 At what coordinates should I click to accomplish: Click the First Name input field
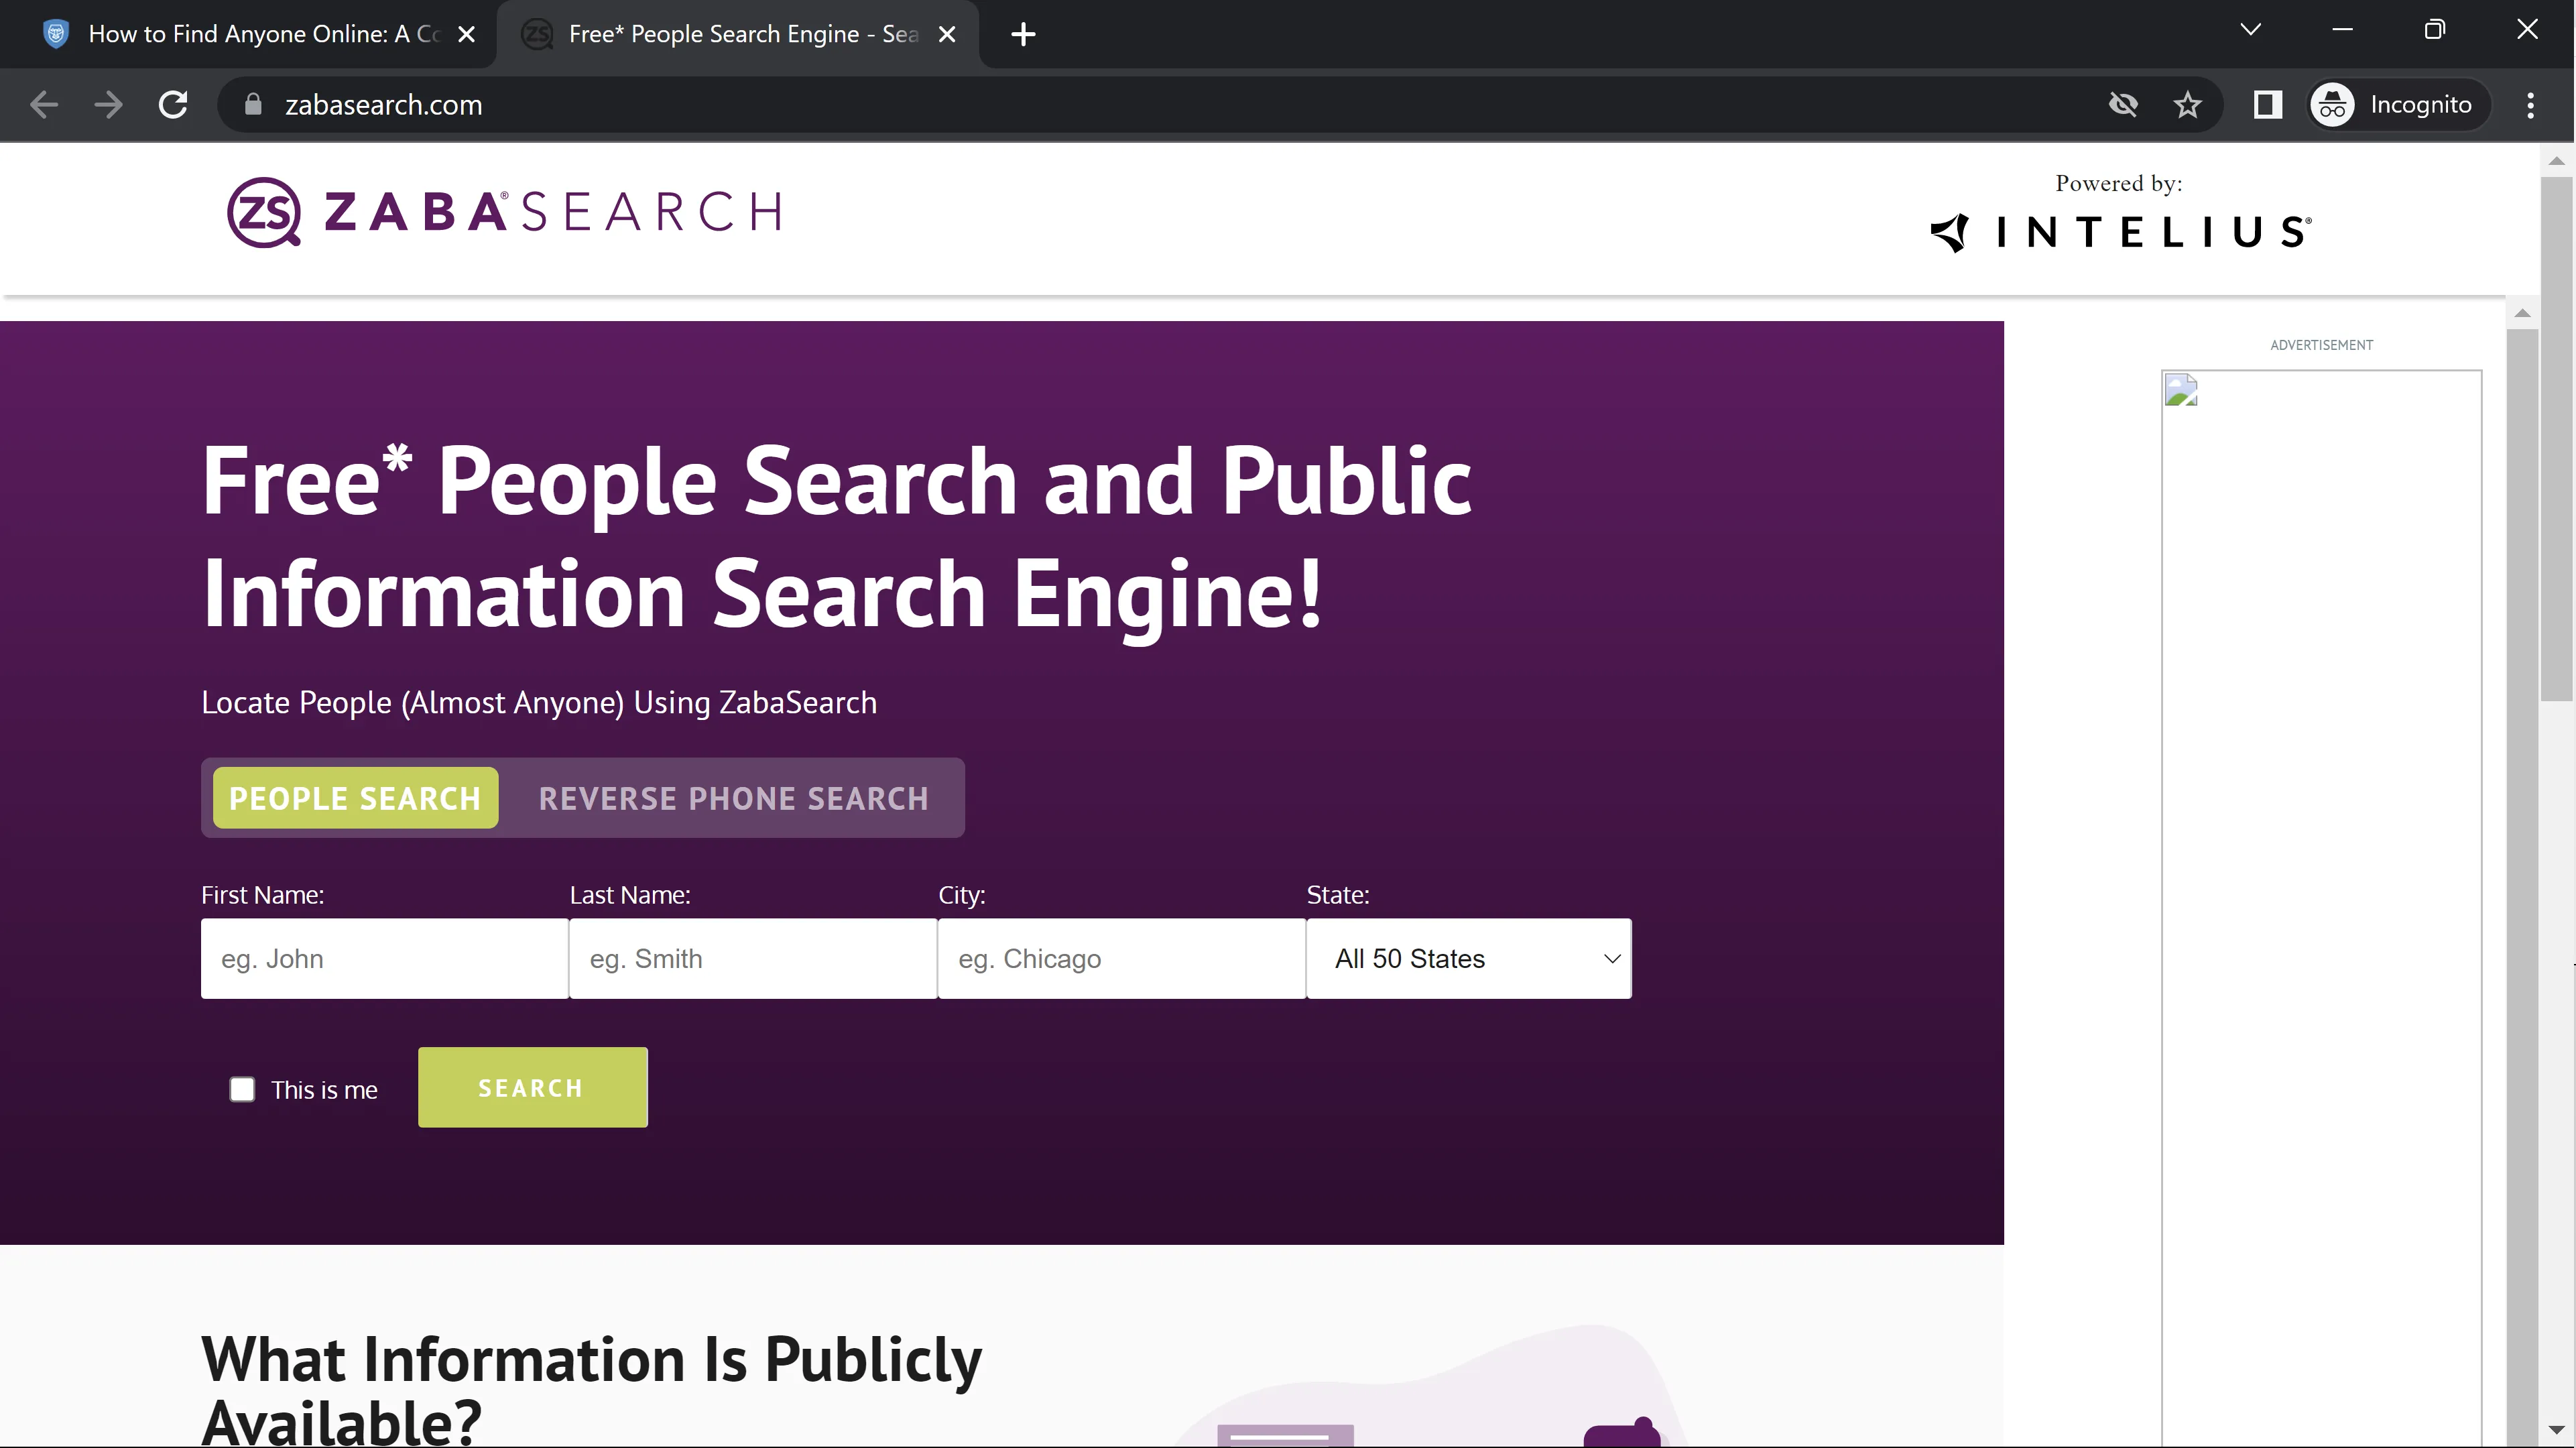point(384,958)
